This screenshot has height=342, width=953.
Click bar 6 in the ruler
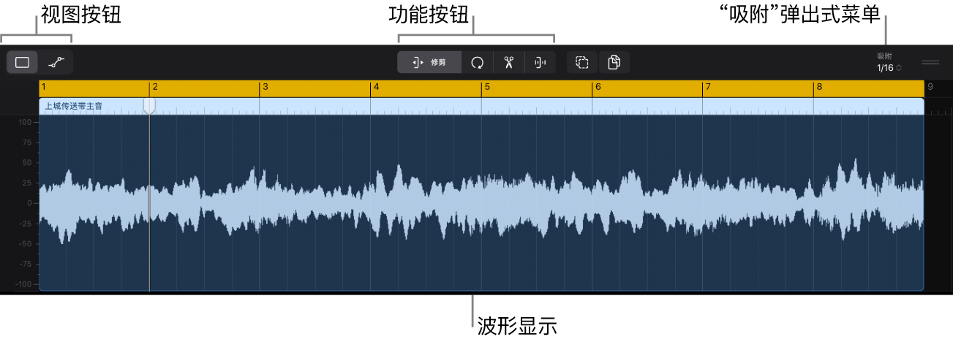pyautogui.click(x=598, y=87)
